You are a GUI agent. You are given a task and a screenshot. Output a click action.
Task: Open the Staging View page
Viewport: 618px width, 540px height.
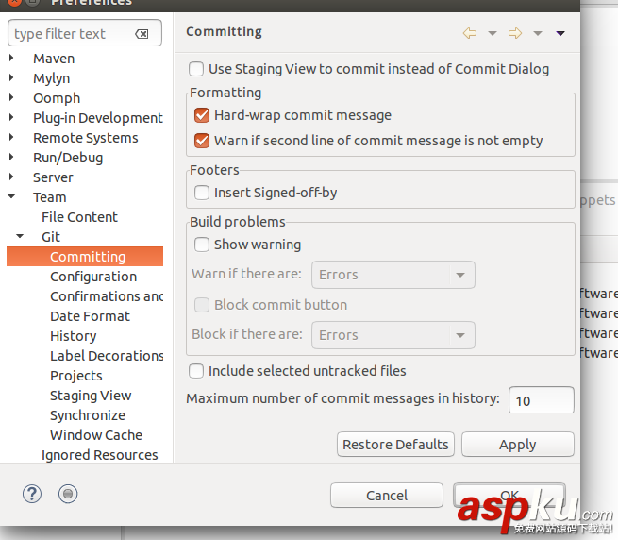point(91,396)
